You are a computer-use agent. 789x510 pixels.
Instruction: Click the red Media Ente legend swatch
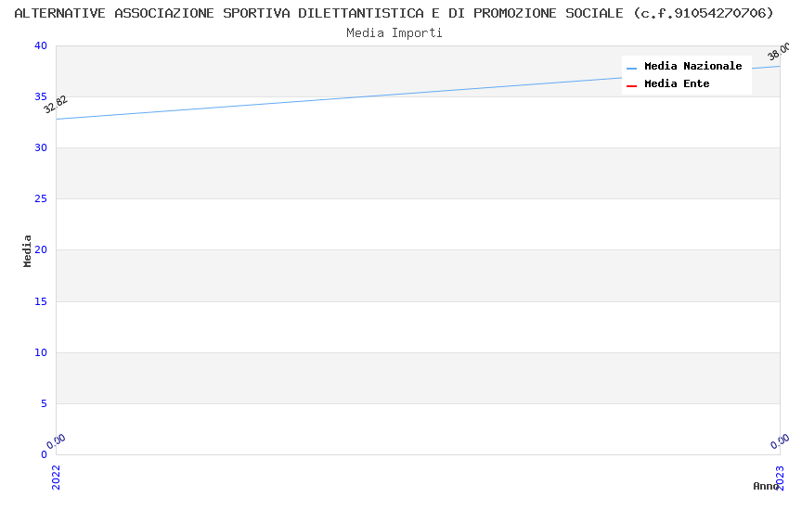[x=631, y=85]
